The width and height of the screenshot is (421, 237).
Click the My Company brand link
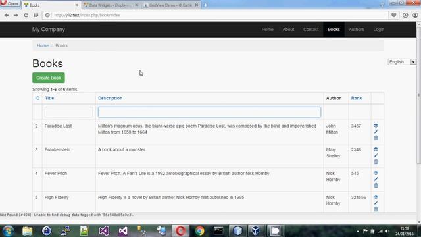[49, 29]
